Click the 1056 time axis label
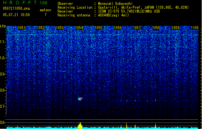This screenshot has height=129, width=202. coord(118,28)
